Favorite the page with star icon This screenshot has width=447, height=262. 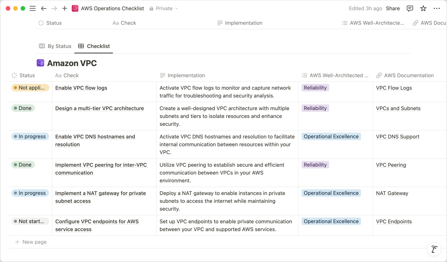coord(423,8)
